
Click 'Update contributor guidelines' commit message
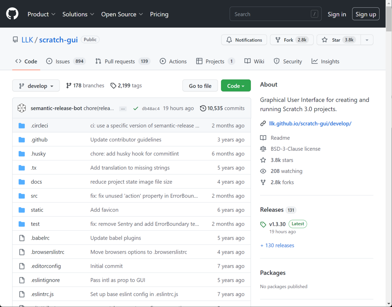pyautogui.click(x=126, y=140)
